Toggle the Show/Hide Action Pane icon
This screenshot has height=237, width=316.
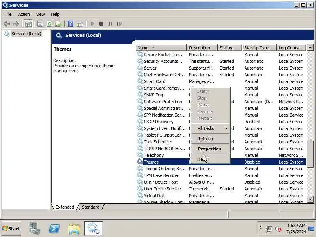click(x=80, y=24)
